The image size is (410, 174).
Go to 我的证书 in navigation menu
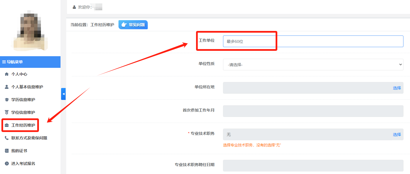click(x=19, y=151)
